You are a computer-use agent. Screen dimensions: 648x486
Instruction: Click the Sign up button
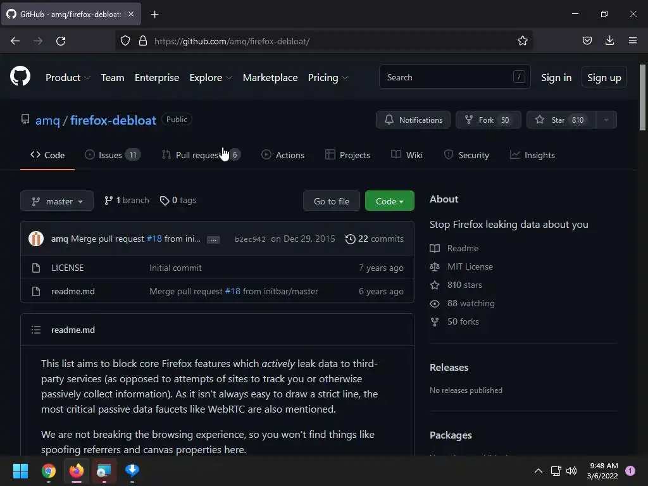point(604,78)
